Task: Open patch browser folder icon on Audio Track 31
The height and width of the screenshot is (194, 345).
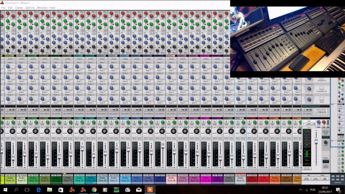Action: point(229,110)
